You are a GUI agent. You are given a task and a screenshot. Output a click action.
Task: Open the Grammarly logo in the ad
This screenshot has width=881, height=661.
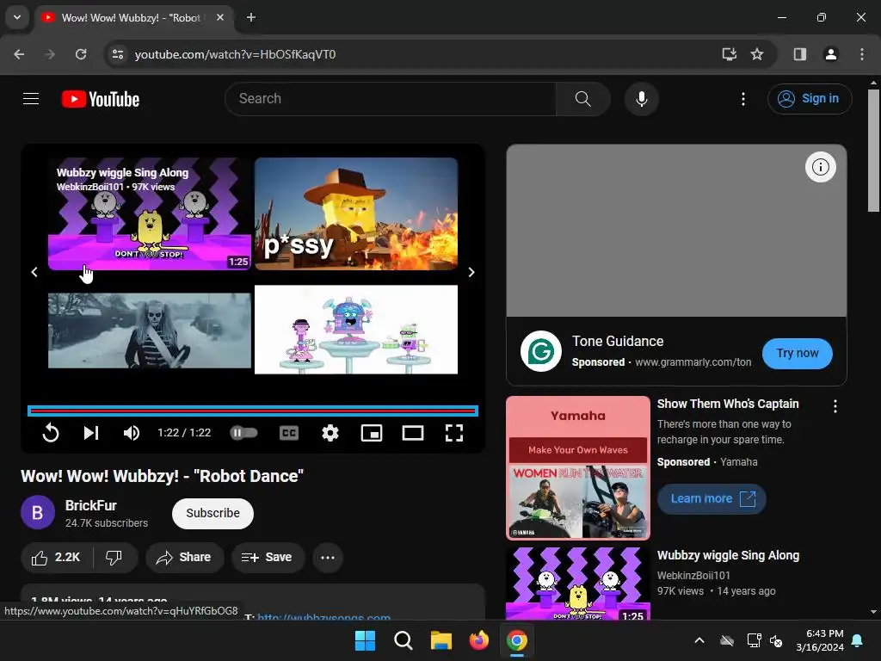(540, 351)
